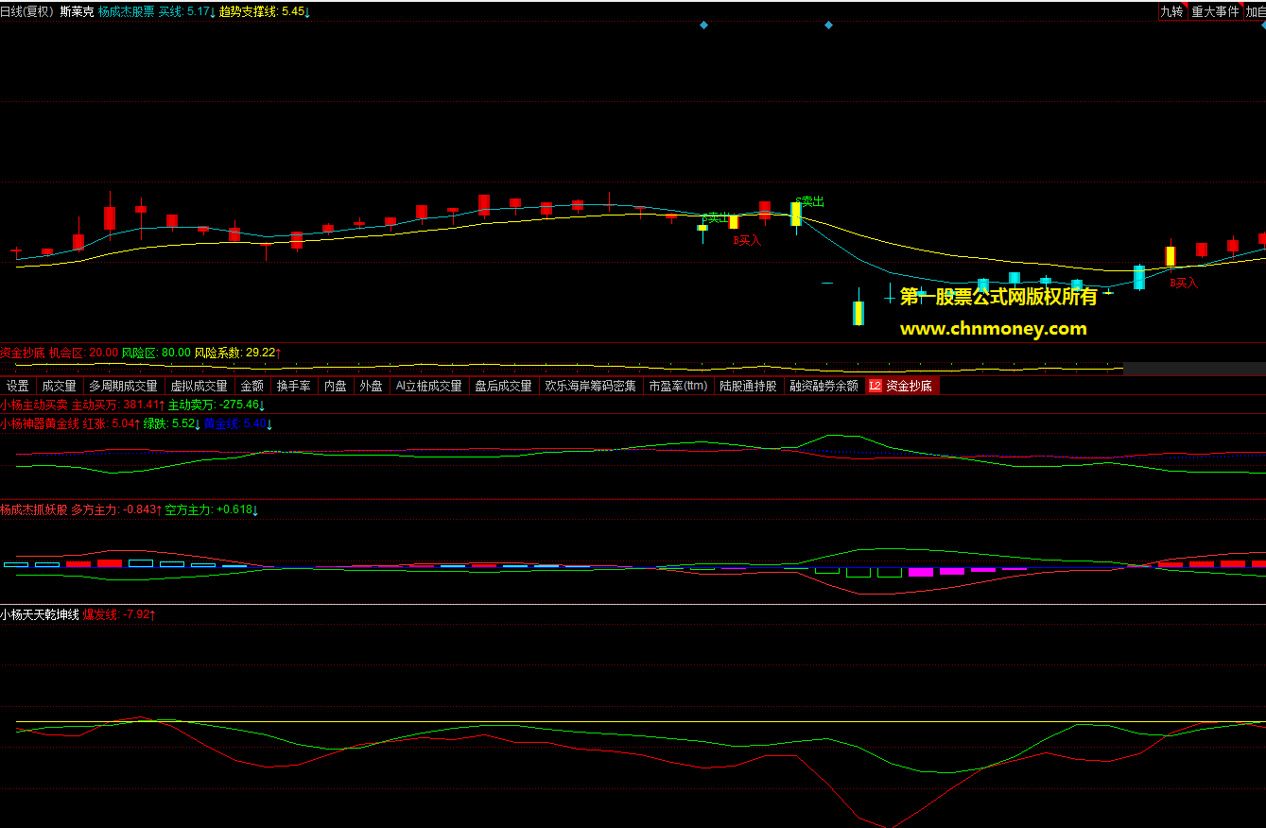The width and height of the screenshot is (1266, 828).
Task: Switch to the 成交量 indicator tab
Action: pyautogui.click(x=59, y=386)
